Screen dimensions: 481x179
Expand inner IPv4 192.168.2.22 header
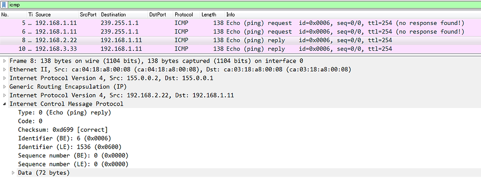[x=4, y=95]
